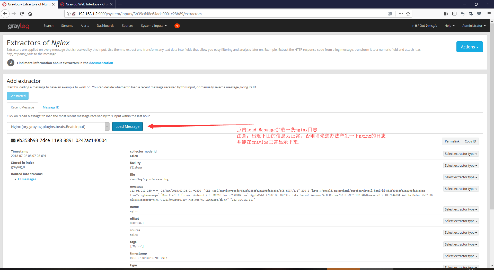Click the undo arrow toolbar icon

463,14
